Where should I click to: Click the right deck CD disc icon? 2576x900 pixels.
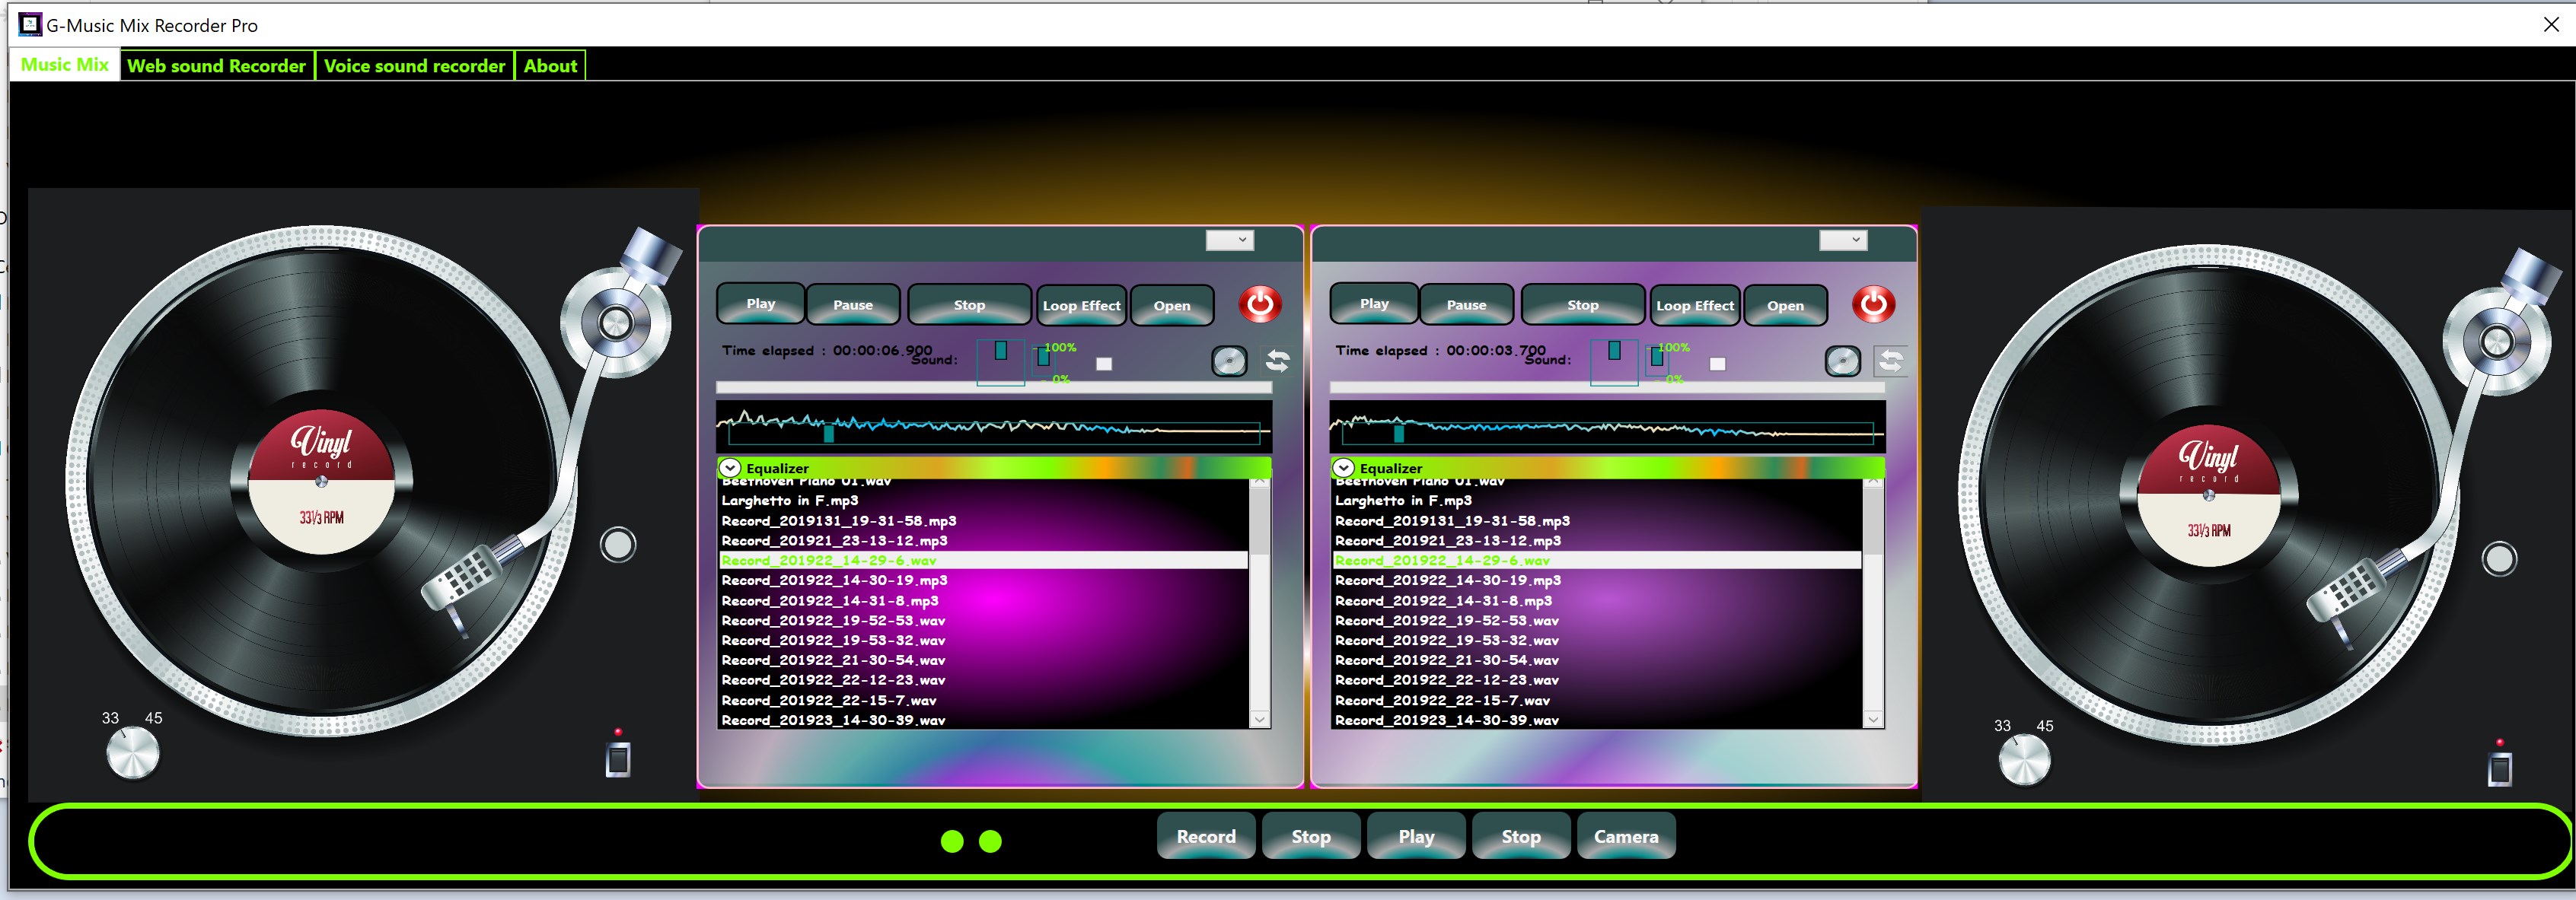click(x=1842, y=361)
